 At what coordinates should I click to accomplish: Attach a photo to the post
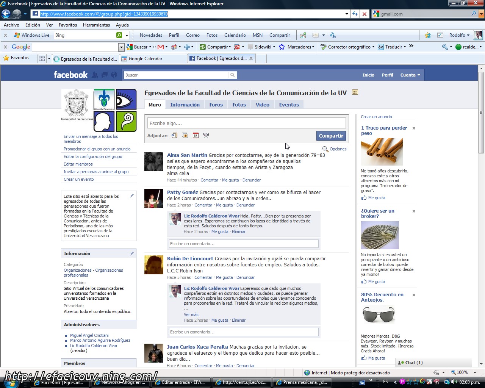(x=185, y=135)
